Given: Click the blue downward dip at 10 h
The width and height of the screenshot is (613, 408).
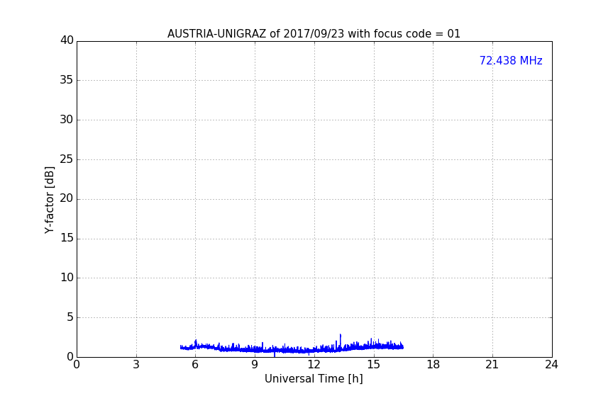Looking at the screenshot, I should tap(275, 353).
